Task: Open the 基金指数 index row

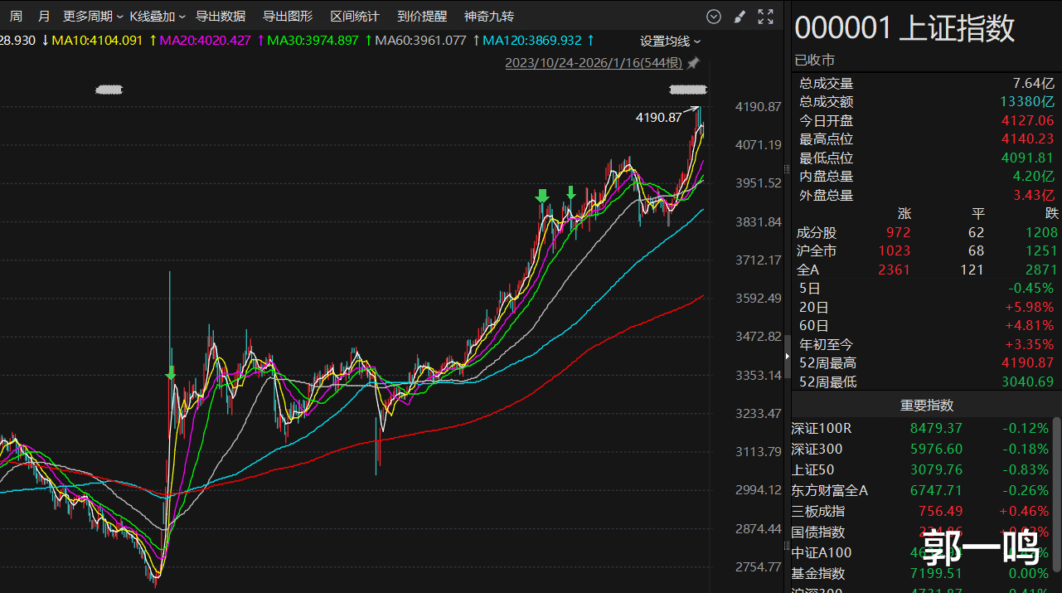Action: pyautogui.click(x=922, y=574)
